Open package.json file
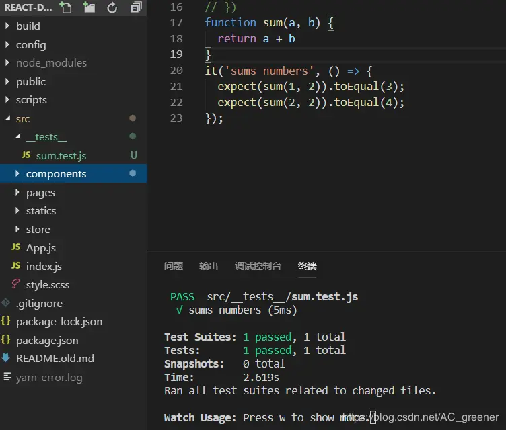Viewport: 506px width, 430px height. [47, 341]
